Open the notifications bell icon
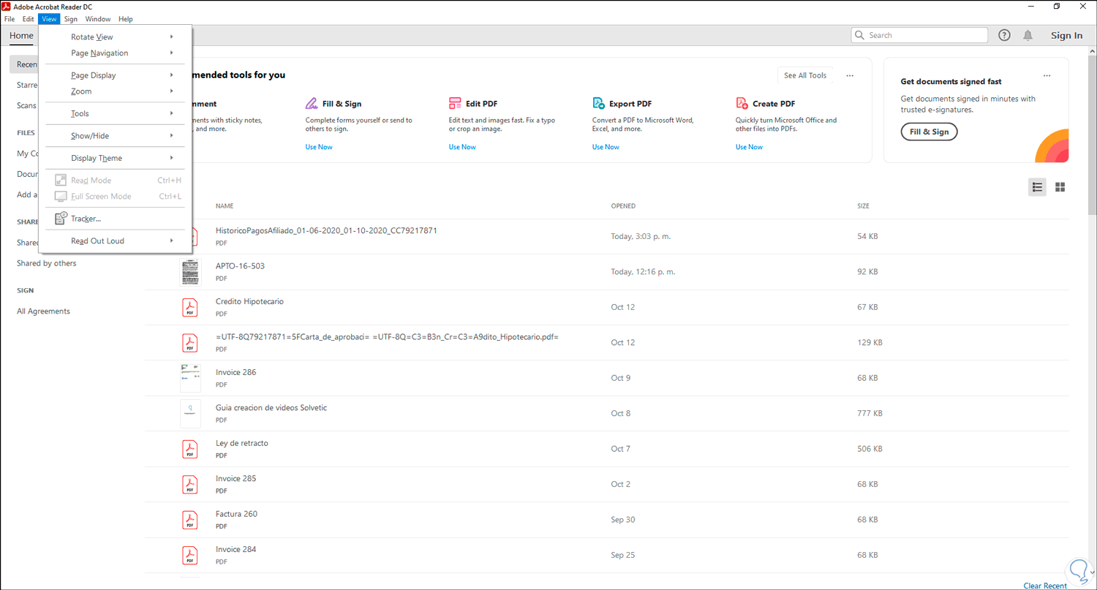Viewport: 1097px width, 590px height. click(1028, 35)
